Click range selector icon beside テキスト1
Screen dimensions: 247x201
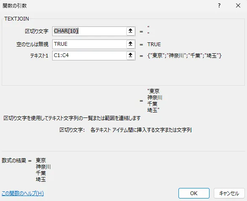[130, 55]
